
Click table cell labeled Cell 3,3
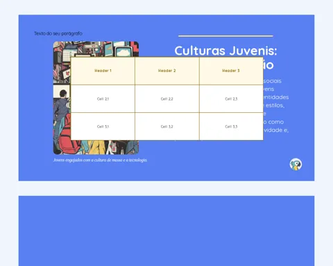click(x=231, y=126)
